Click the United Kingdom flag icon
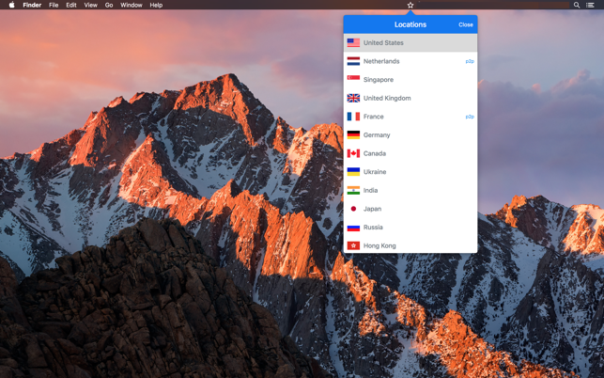The image size is (604, 378). (x=353, y=98)
